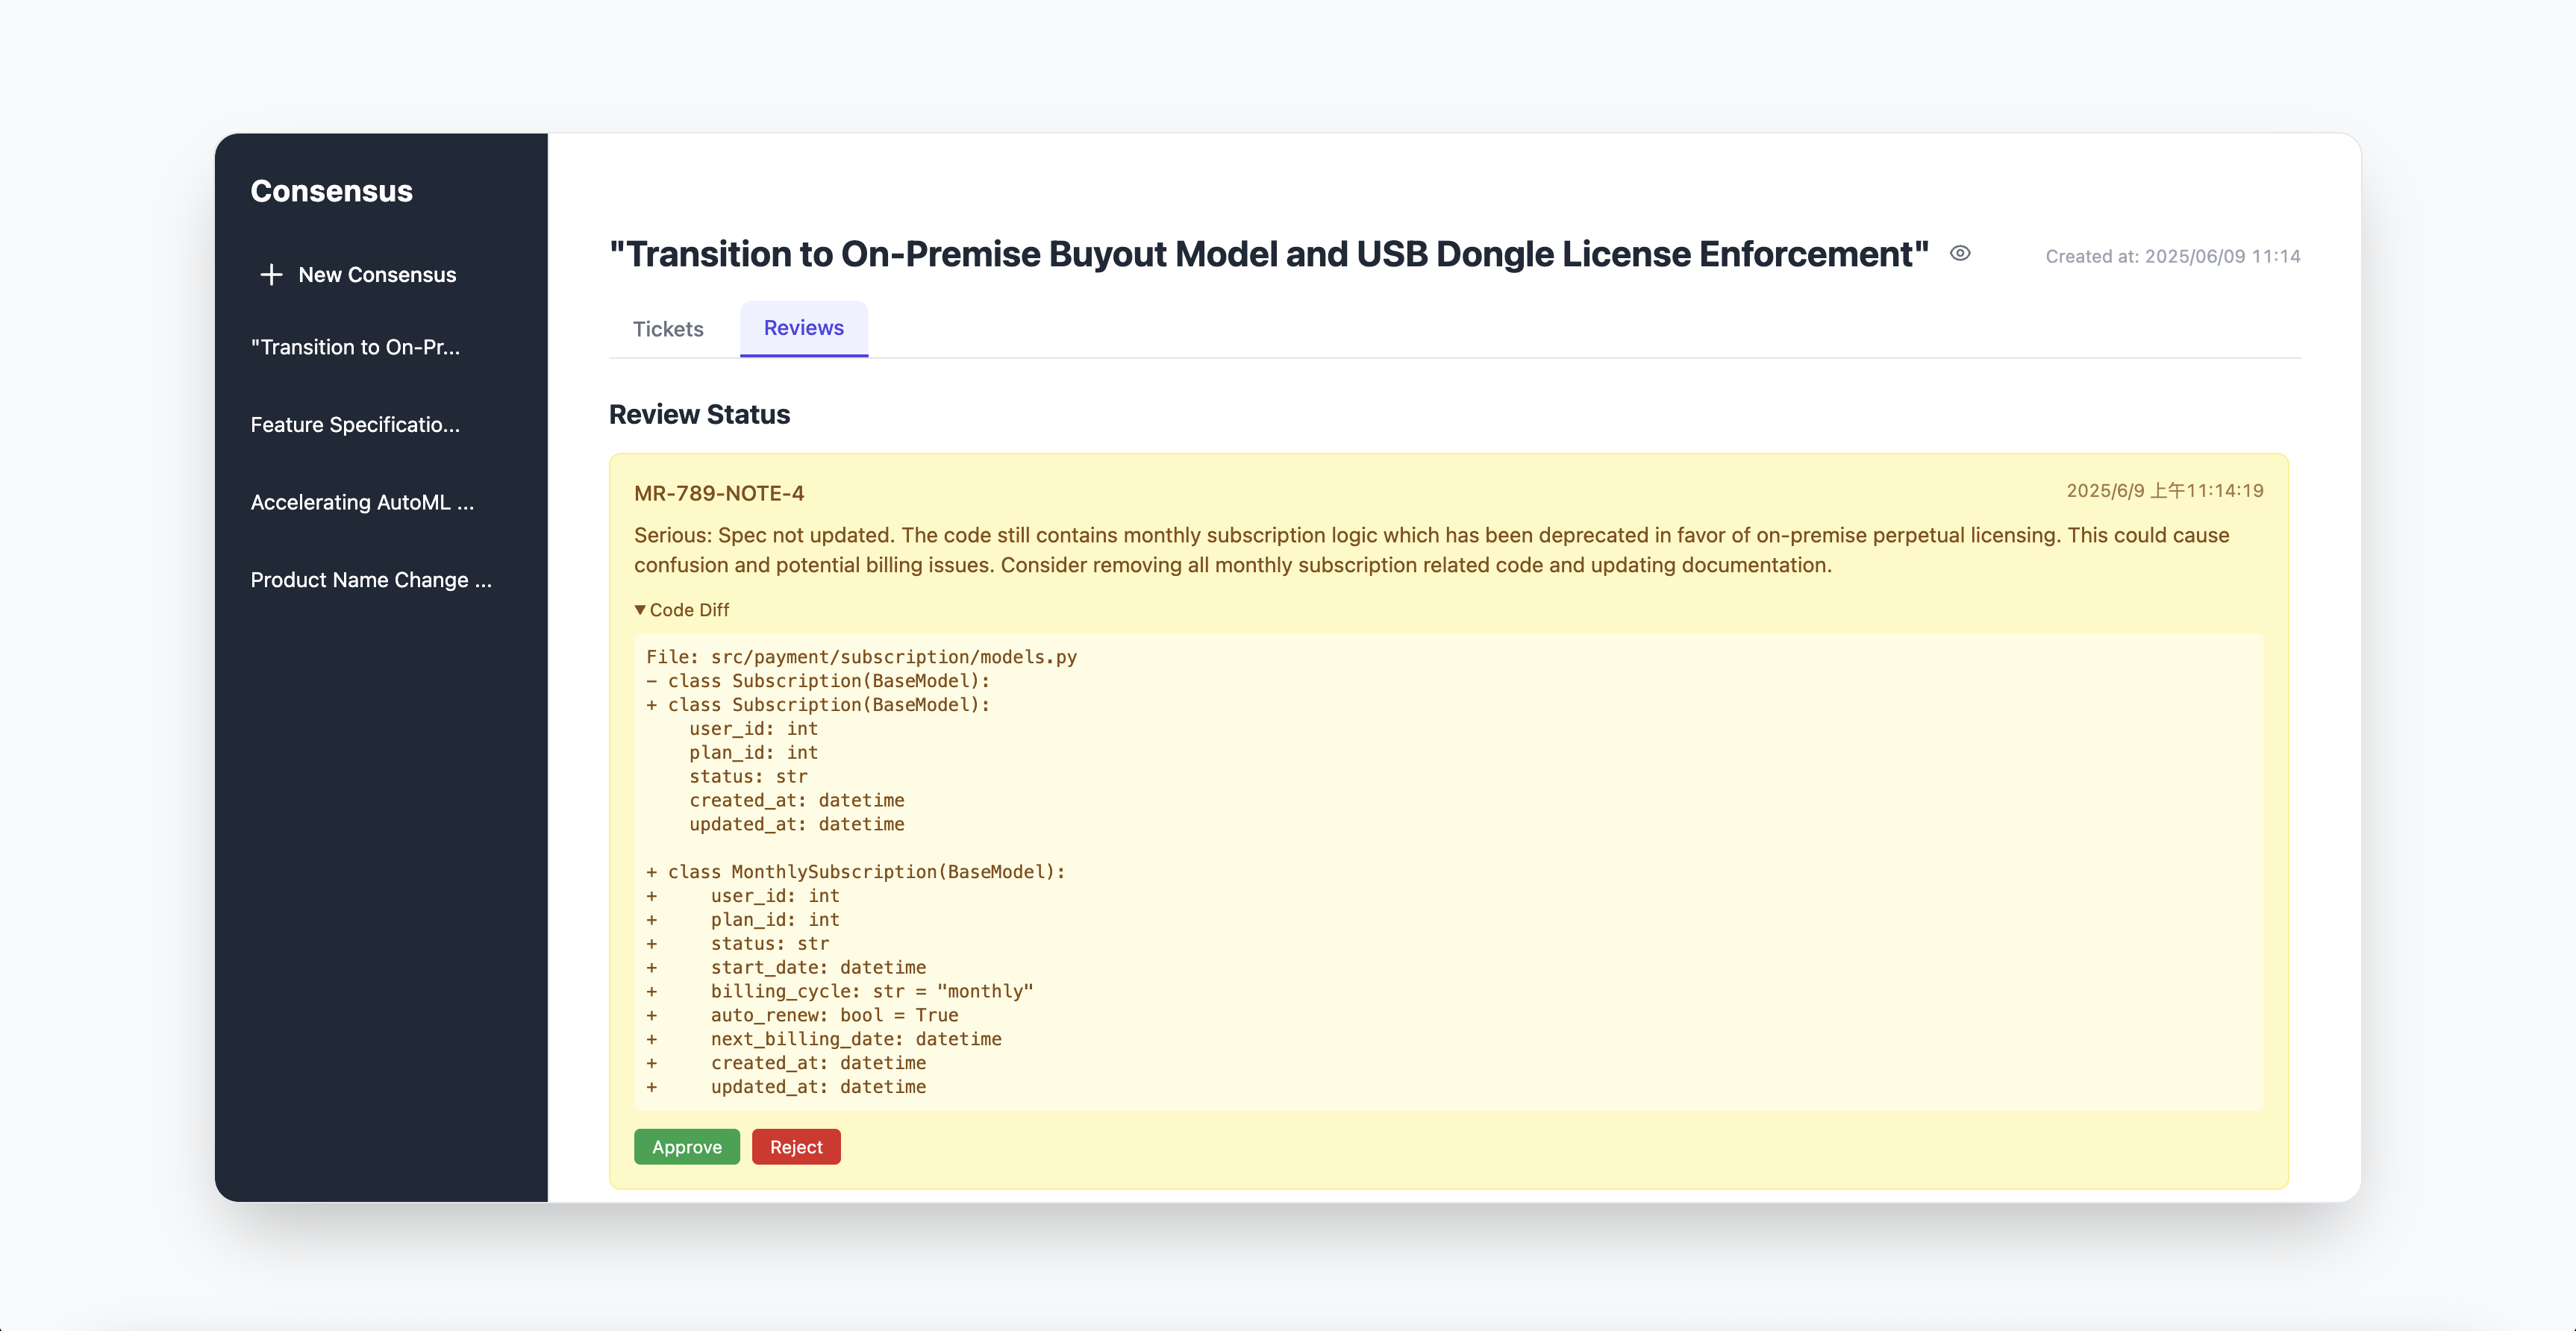Open the "Transition to On-Pr..." sidebar entry
The height and width of the screenshot is (1331, 2576).
(355, 347)
